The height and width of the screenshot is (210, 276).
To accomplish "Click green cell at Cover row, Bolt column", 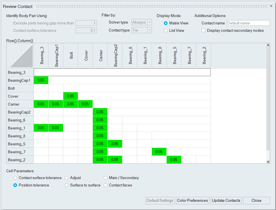I will click(x=70, y=96).
